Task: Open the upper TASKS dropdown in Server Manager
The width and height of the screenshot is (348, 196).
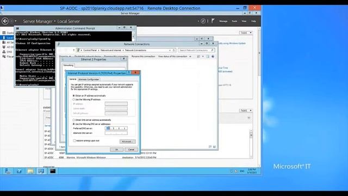Action: click(x=246, y=33)
